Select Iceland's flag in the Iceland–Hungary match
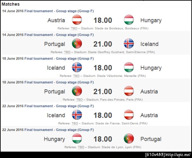The width and height of the screenshot is (192, 158). click(77, 67)
